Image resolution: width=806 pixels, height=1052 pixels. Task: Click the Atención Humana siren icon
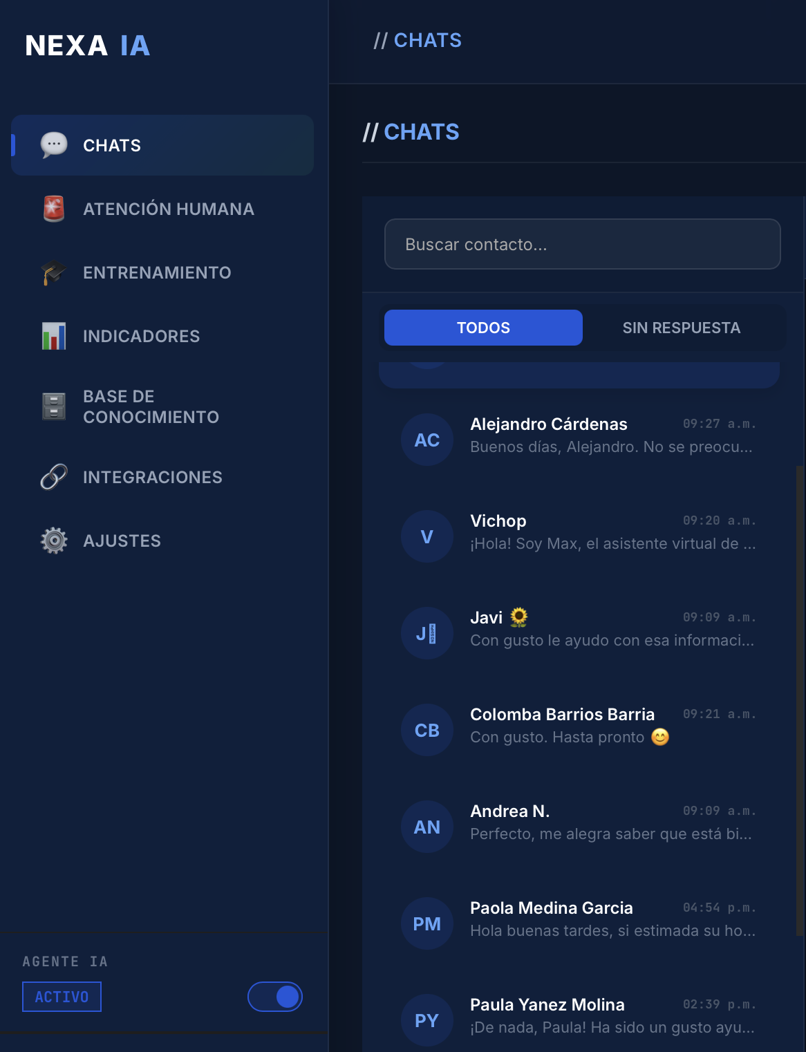click(x=54, y=209)
